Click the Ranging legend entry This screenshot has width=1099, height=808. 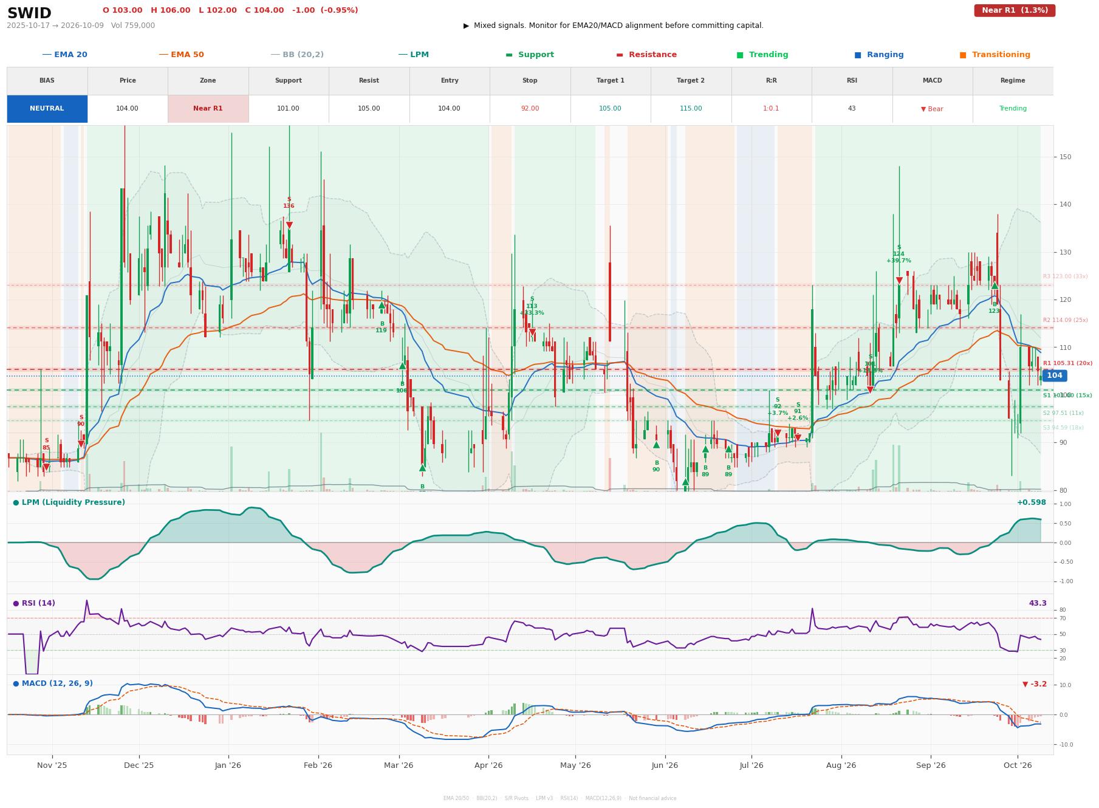pos(879,55)
